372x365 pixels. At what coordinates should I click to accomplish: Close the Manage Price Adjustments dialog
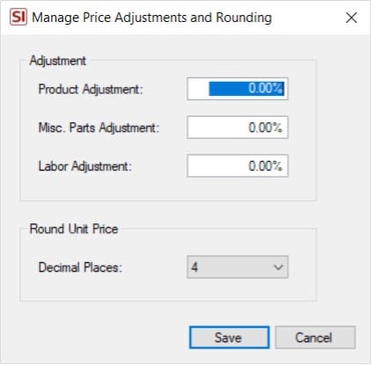pyautogui.click(x=351, y=18)
